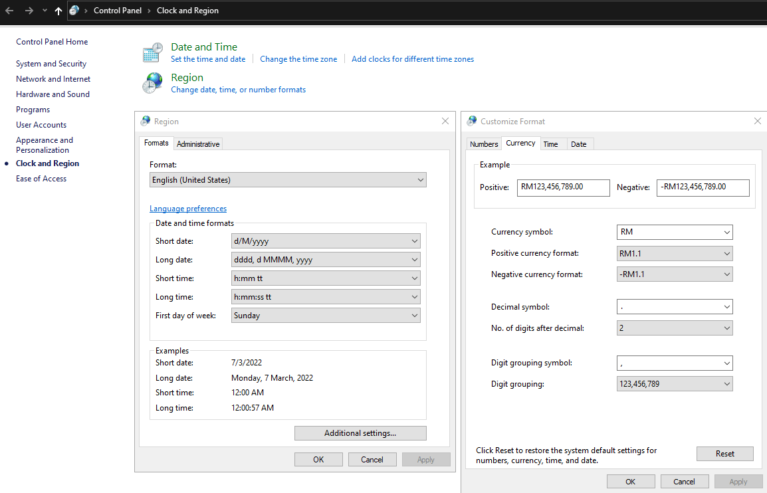Click Clock and Region breadcrumb item
Screen dimensions: 767x493
[187, 10]
